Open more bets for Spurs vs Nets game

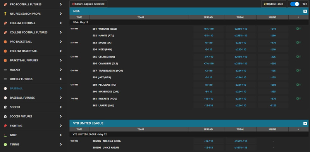[299, 42]
